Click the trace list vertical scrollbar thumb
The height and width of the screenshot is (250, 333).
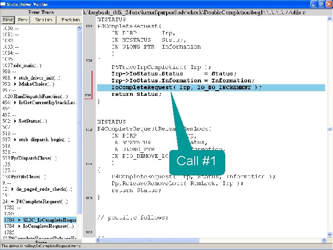[x=79, y=122]
